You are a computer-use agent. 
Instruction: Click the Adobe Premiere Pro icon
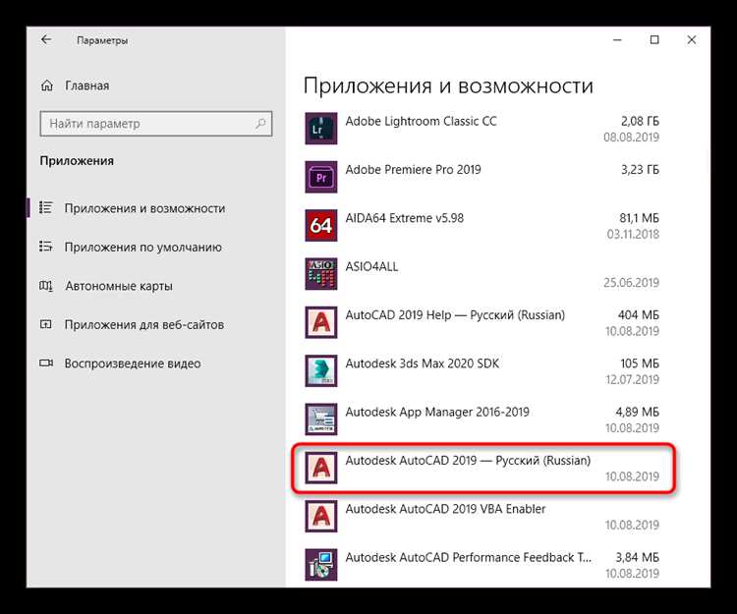coord(321,177)
